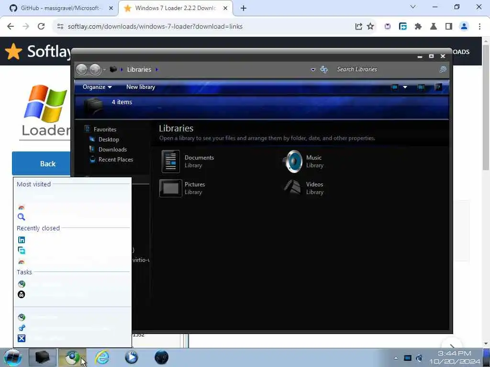Click the volume speaker tray icon
This screenshot has height=367, width=490.
[419, 358]
